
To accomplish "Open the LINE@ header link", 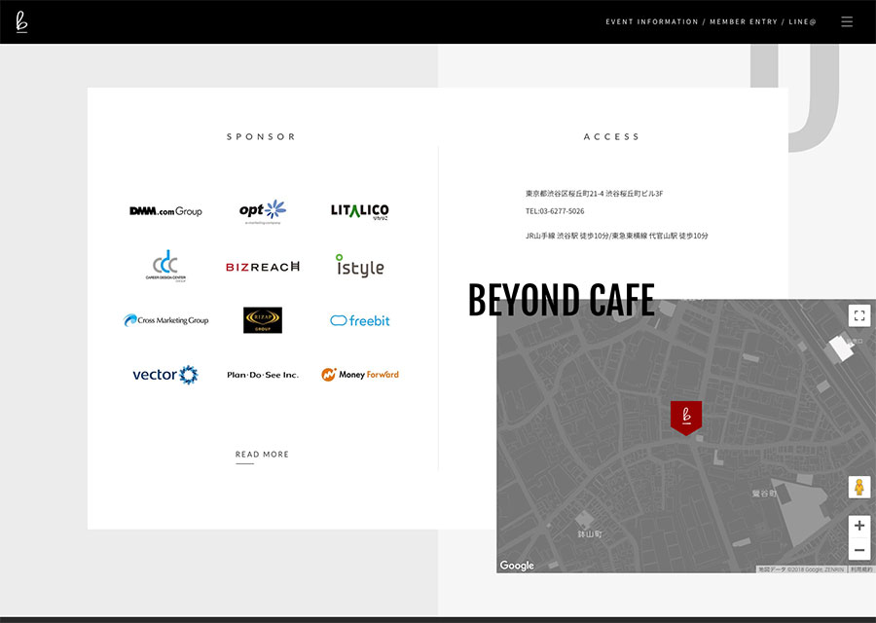I will click(802, 21).
